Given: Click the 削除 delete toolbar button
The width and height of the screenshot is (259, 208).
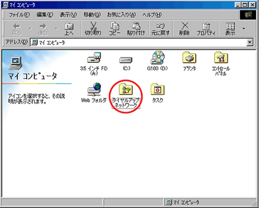Looking at the screenshot, I should 185,29.
